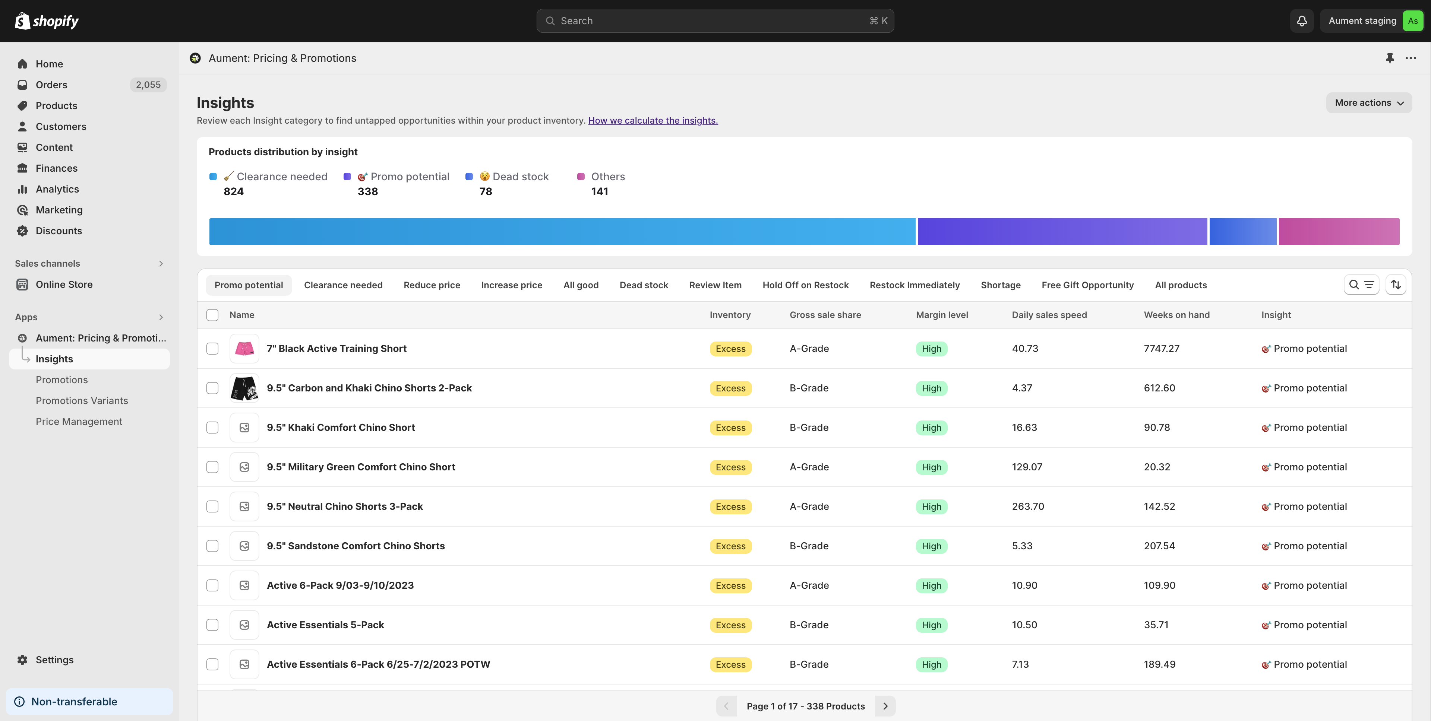The height and width of the screenshot is (721, 1431).
Task: Open Promotions in Aument submenu
Action: point(61,379)
